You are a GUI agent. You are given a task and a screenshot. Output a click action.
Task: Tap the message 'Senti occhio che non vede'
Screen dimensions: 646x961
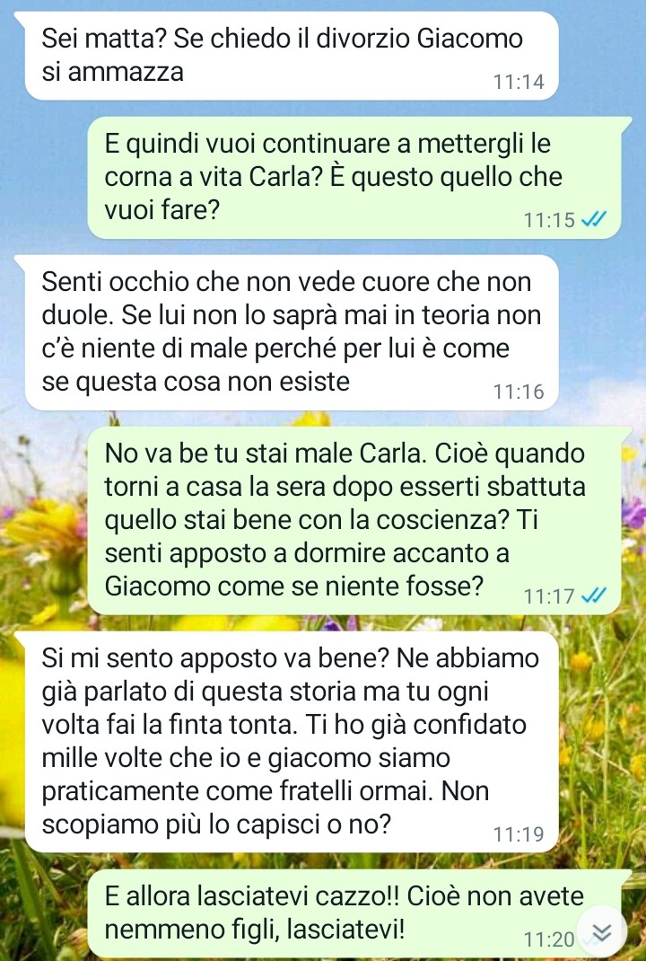click(x=292, y=332)
